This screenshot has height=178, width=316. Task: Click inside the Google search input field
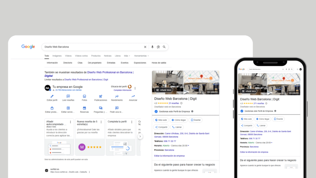pos(93,47)
